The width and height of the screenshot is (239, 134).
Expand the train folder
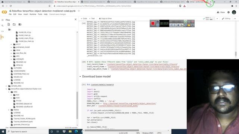(x=11, y=98)
